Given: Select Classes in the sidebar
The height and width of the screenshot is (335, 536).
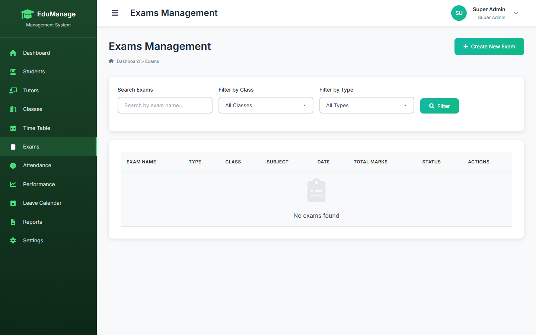Looking at the screenshot, I should pos(48,109).
